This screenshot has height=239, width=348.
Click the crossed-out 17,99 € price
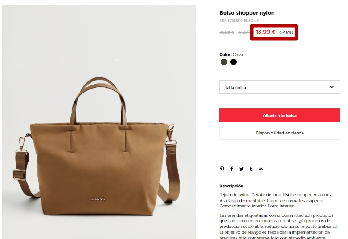pos(244,32)
